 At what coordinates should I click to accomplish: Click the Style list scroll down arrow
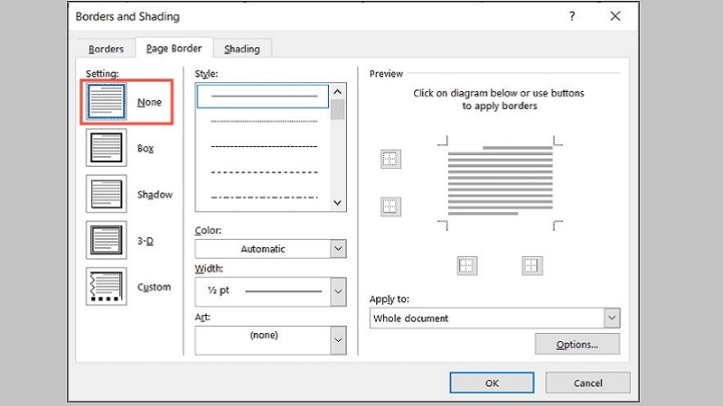point(338,203)
